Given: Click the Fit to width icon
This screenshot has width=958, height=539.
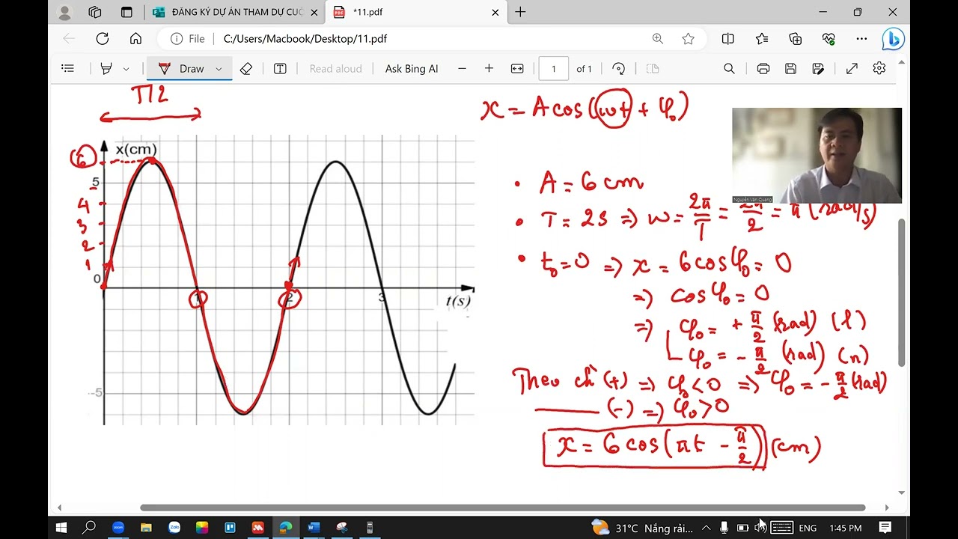Looking at the screenshot, I should pyautogui.click(x=517, y=69).
